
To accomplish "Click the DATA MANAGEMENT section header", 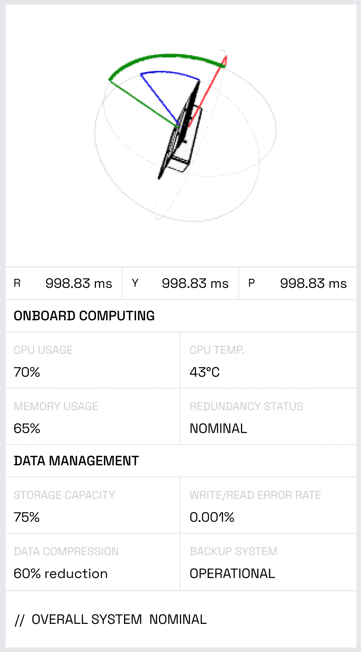I will 76,461.
